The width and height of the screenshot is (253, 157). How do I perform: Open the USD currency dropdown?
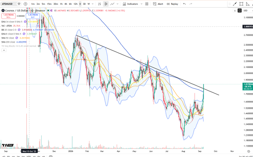click(248, 11)
